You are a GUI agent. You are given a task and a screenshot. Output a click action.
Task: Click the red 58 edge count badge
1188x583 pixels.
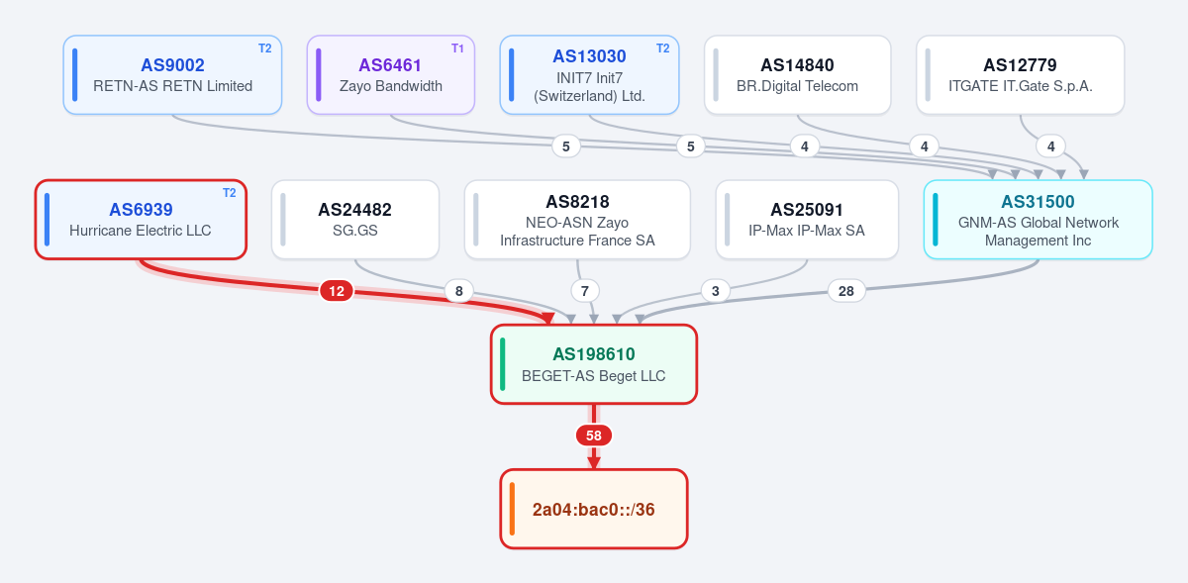point(594,436)
